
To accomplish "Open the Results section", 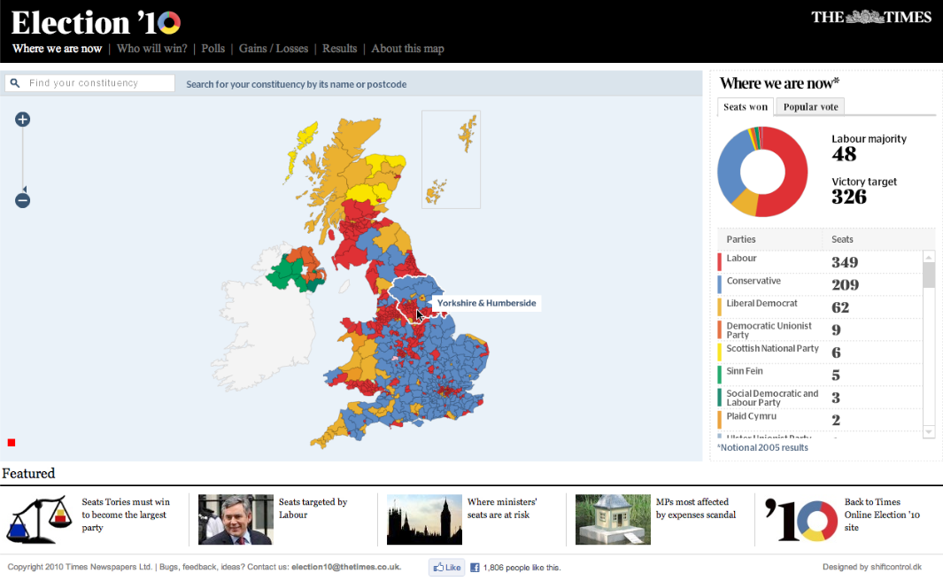I will coord(339,49).
